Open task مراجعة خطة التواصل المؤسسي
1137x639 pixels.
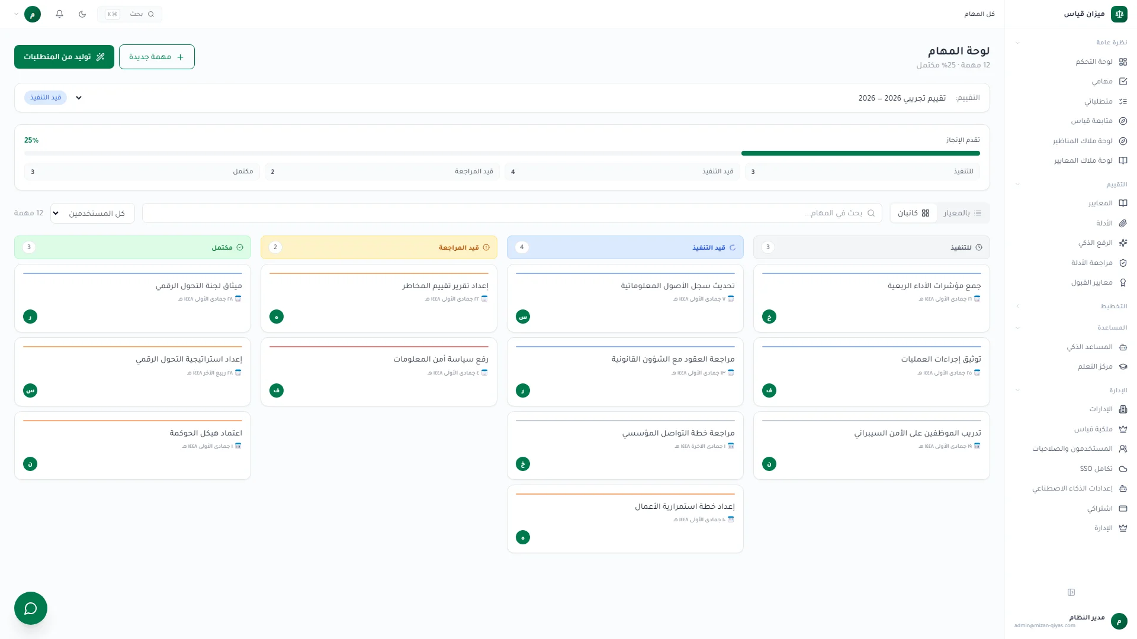pyautogui.click(x=625, y=446)
